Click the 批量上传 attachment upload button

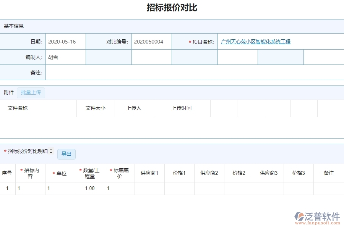[x=31, y=92]
